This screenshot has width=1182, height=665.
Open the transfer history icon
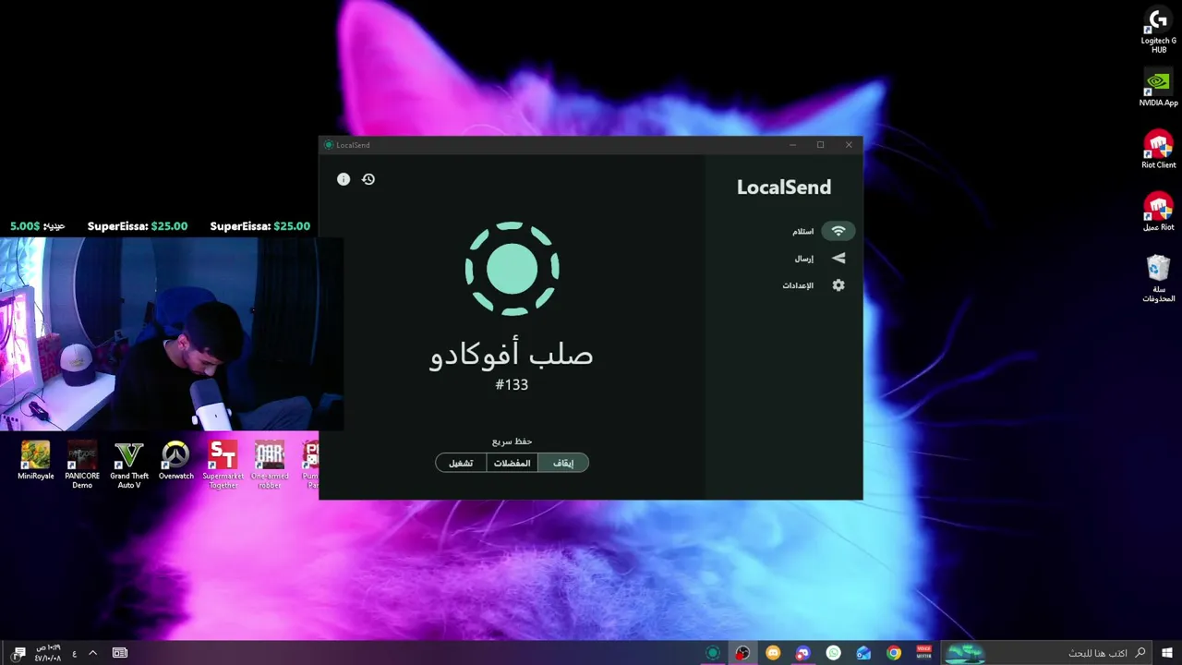(x=368, y=179)
